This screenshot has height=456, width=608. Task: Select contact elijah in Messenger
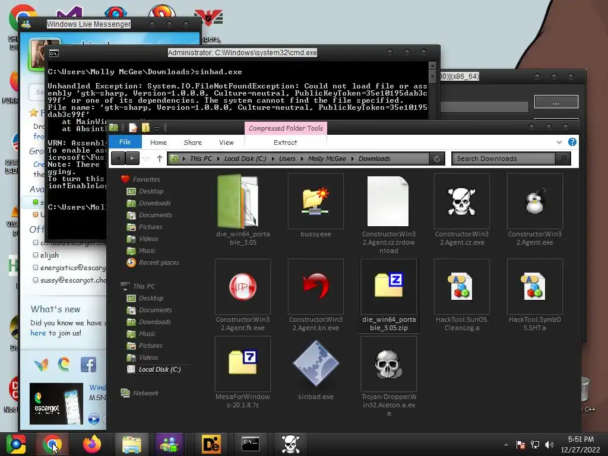tap(49, 255)
